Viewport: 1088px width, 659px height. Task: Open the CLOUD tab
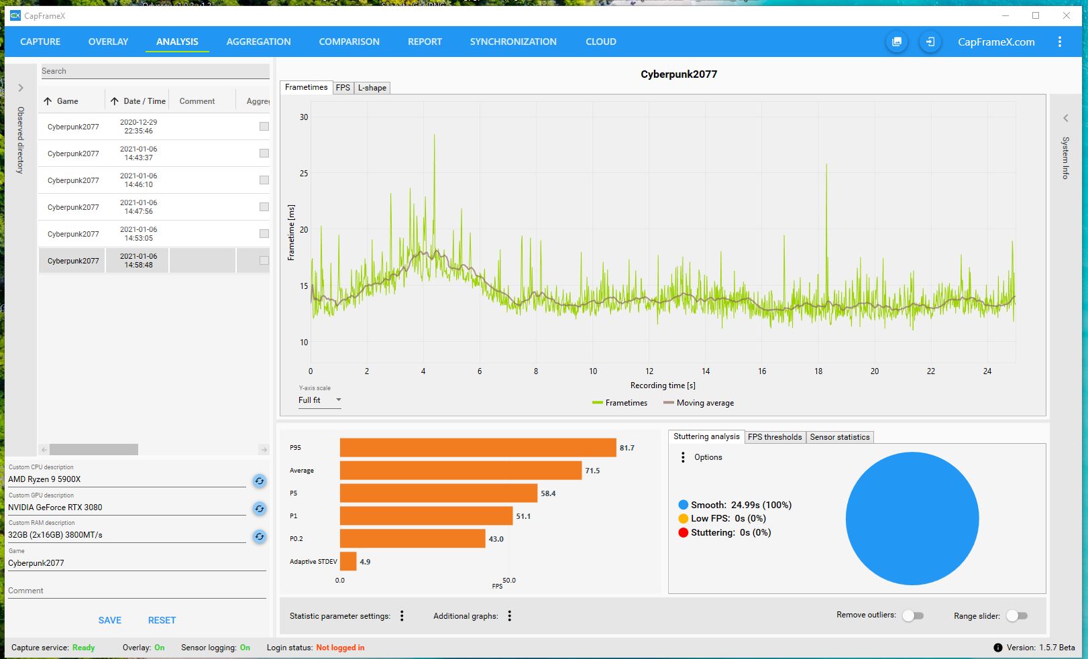(601, 42)
